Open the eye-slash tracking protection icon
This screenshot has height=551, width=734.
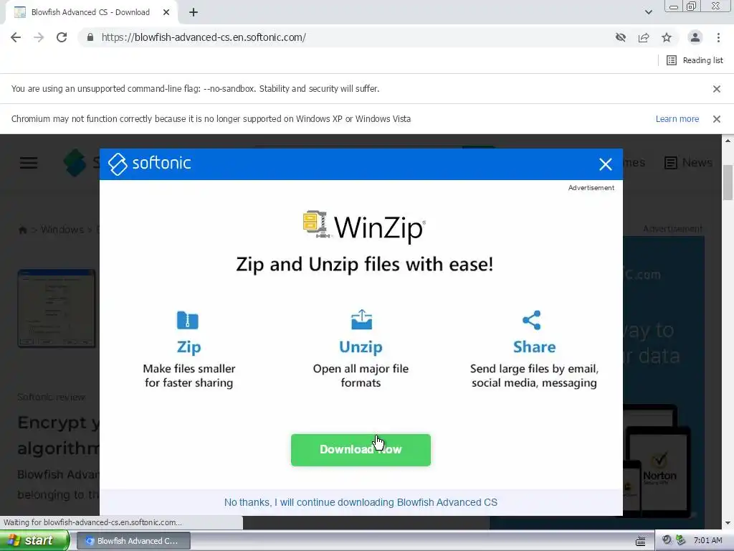[x=621, y=37]
